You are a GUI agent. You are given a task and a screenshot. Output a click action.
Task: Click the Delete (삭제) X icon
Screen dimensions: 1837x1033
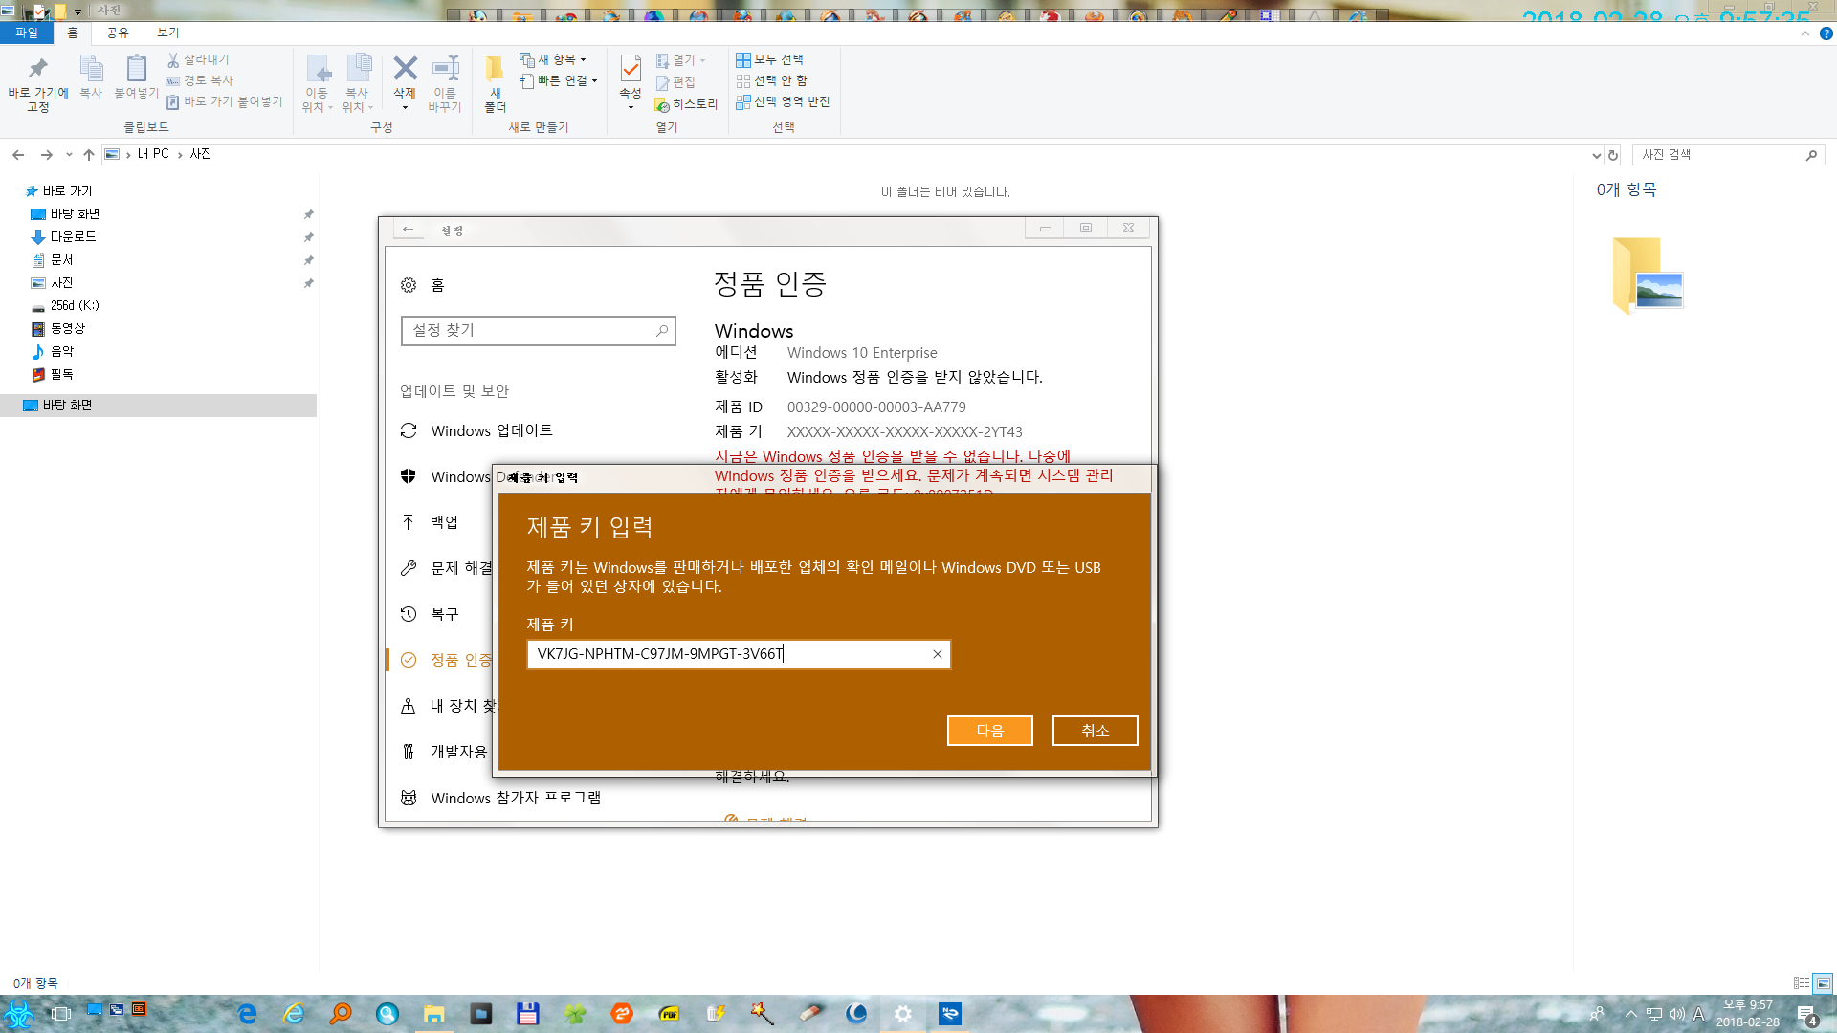click(x=405, y=69)
